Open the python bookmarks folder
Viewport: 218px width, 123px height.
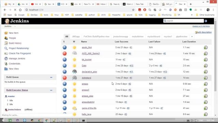pos(90,15)
